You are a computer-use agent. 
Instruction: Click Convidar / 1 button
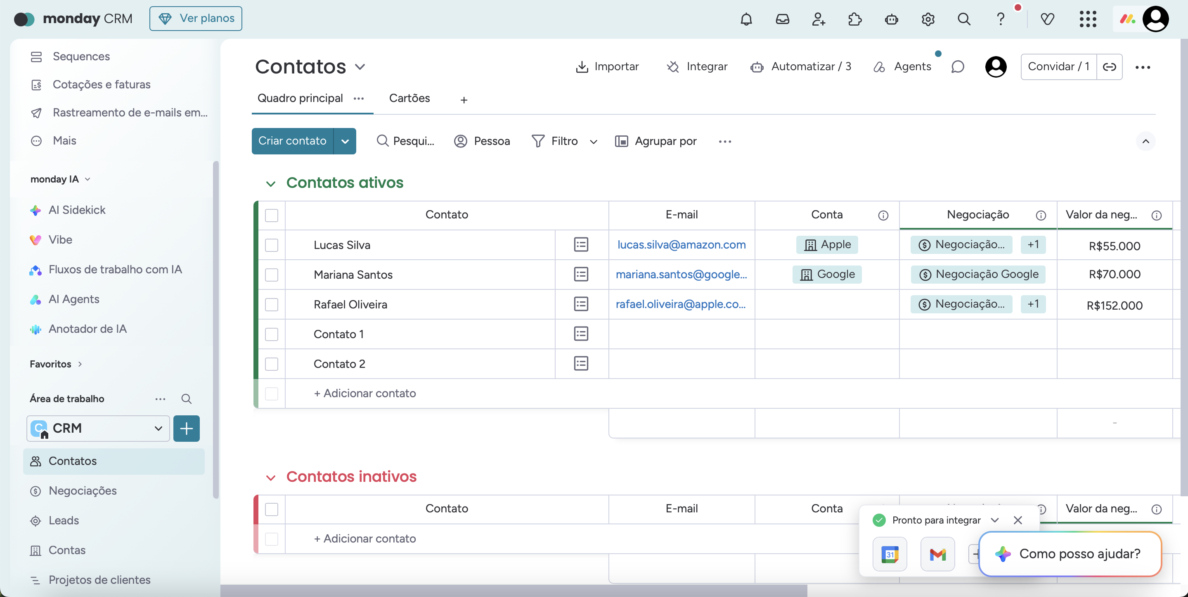[1058, 67]
